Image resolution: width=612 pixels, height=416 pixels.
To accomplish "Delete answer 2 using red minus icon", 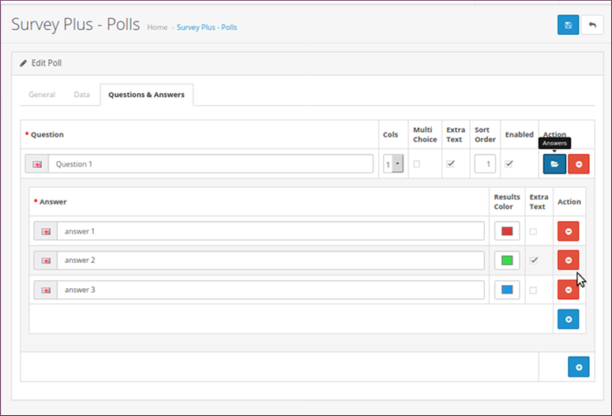I will coord(569,260).
